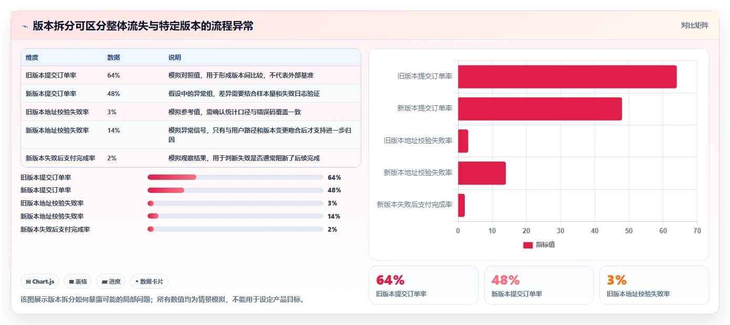Select the 新版本地址校验失败率 table row name
Image resolution: width=730 pixels, height=325 pixels.
click(x=57, y=131)
